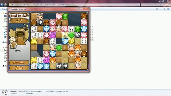This screenshot has height=96, width=171.
Task: Select the zebra tile directly beneath the top-row cow
Action: click(40, 22)
